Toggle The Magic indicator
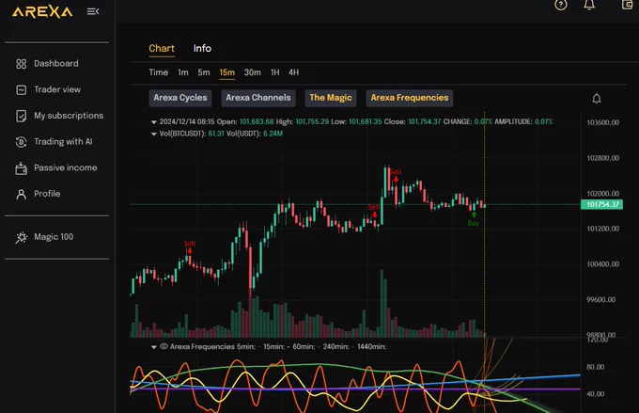Viewport: 639px width, 413px height. pyautogui.click(x=331, y=98)
